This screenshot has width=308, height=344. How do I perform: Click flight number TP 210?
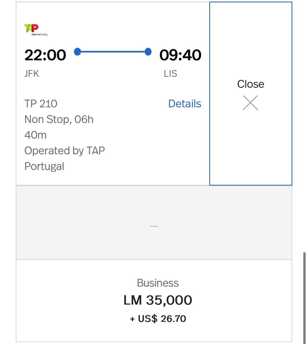pos(41,104)
